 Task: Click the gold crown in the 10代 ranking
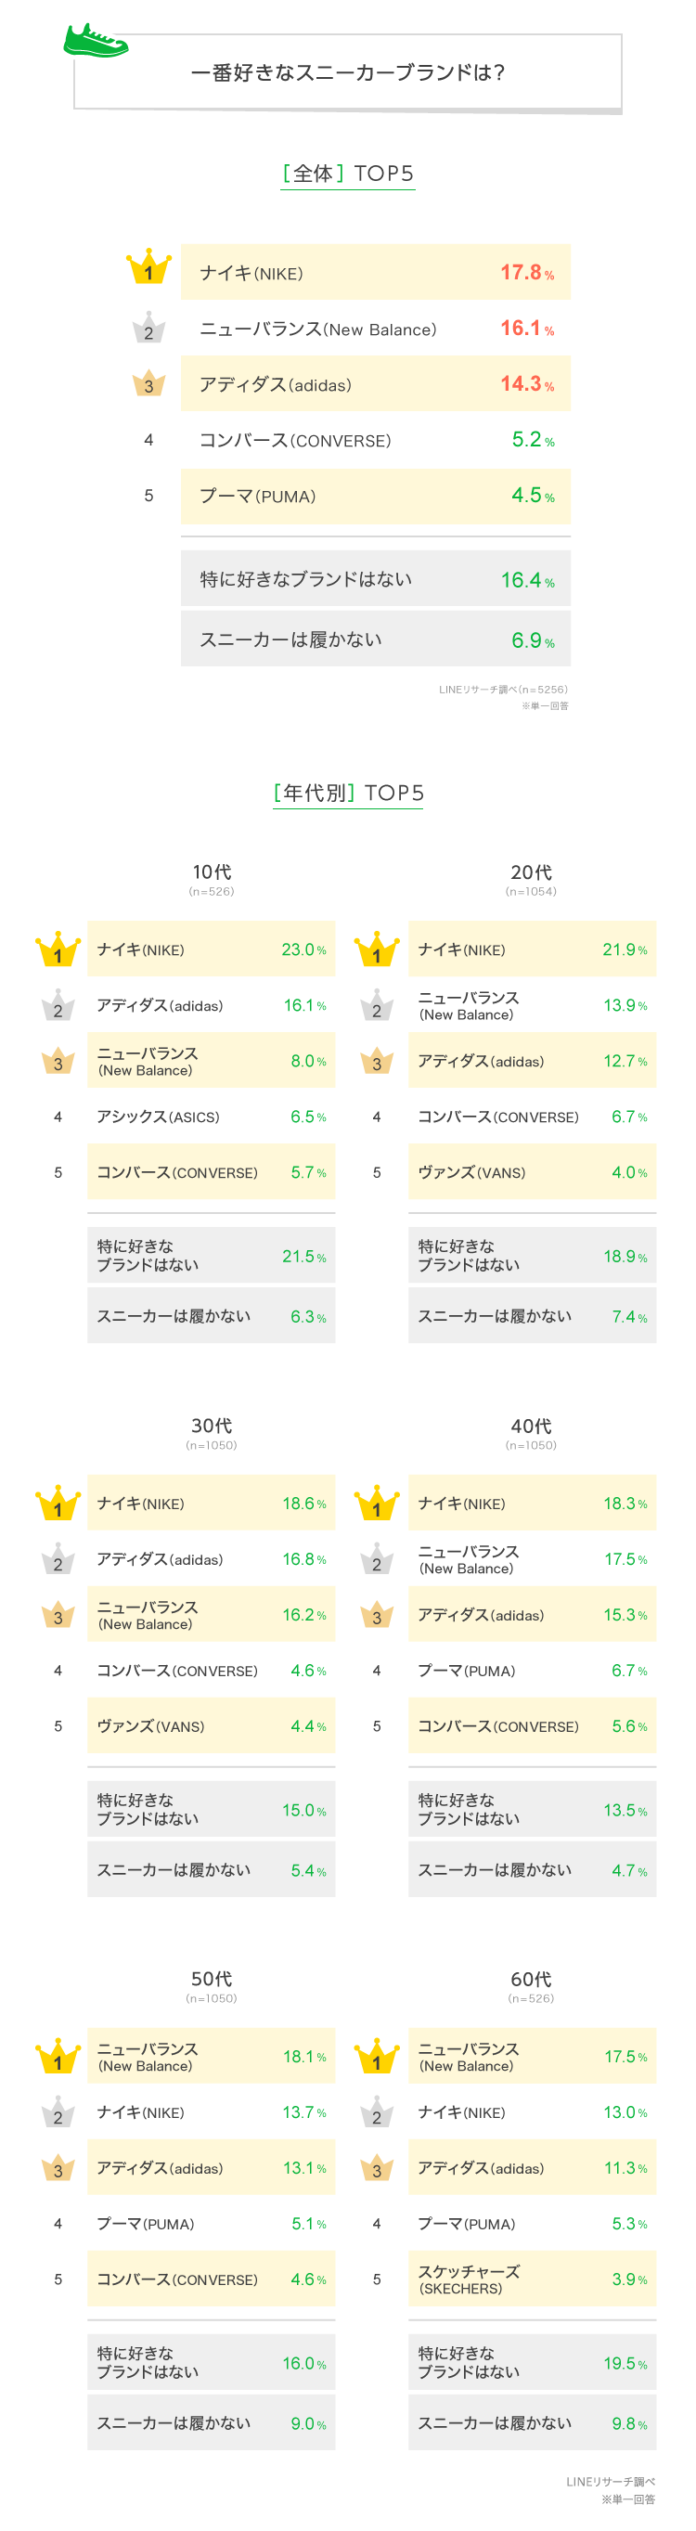coord(58,949)
